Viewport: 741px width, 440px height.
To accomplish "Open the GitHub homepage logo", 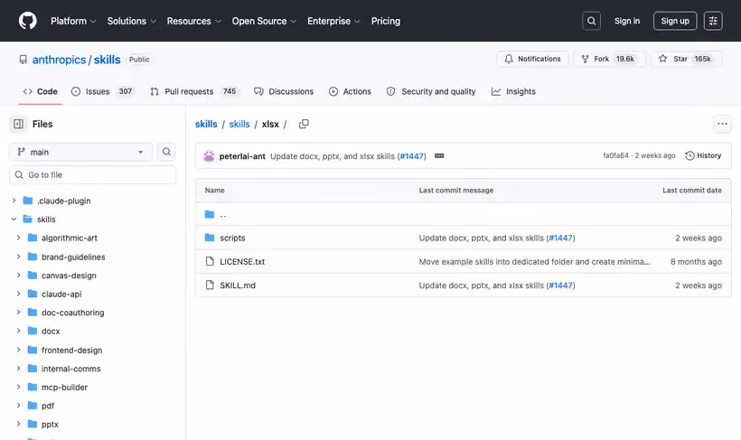I will tap(27, 21).
